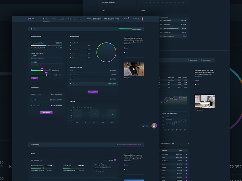The image size is (242, 181).
Task: Open the Documents tab
Action: pyautogui.click(x=71, y=18)
